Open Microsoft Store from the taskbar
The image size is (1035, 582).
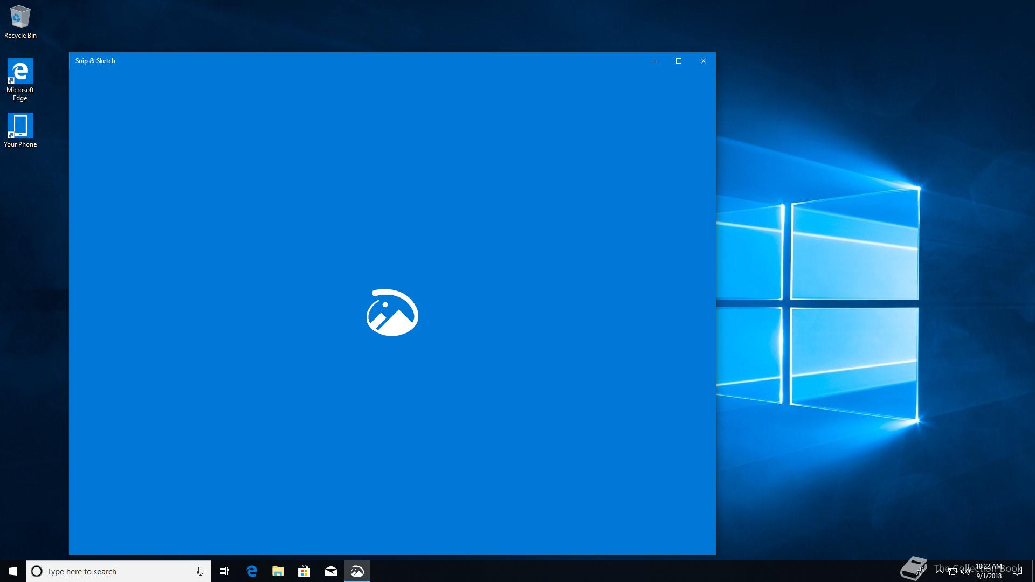coord(305,571)
